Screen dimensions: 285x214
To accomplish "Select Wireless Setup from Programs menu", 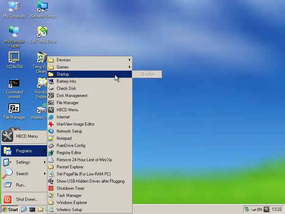I will (90, 210).
